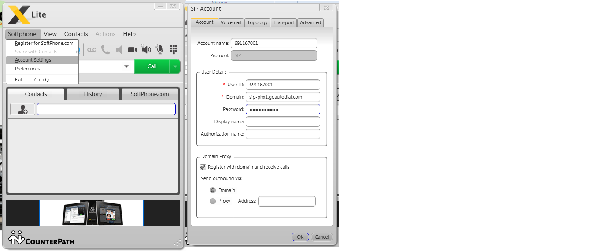Select Account Settings menu entry
Screen dimensions: 599x251
[x=42, y=60]
